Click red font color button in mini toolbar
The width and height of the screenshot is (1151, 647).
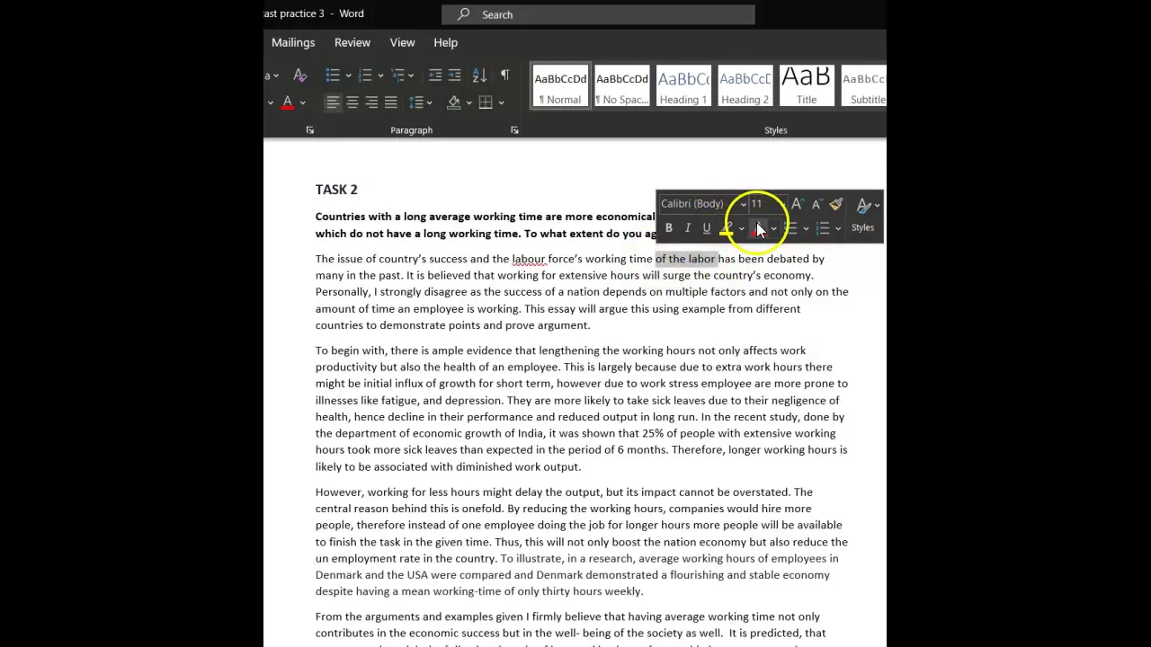[x=758, y=228]
